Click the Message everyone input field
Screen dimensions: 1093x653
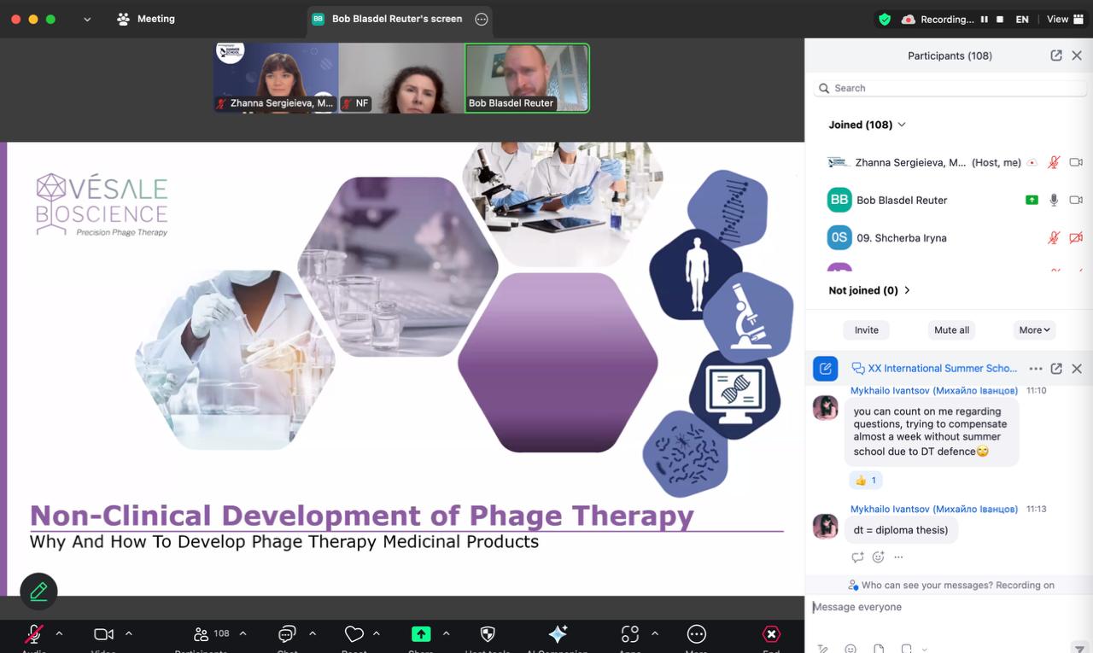pos(939,607)
